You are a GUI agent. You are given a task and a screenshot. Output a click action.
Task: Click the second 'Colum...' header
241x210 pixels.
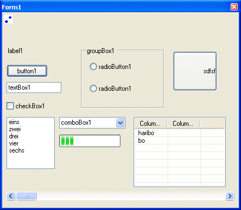pyautogui.click(x=183, y=124)
